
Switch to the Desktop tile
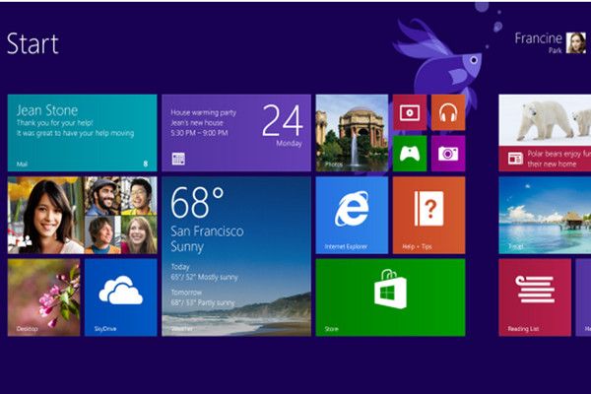[x=43, y=296]
